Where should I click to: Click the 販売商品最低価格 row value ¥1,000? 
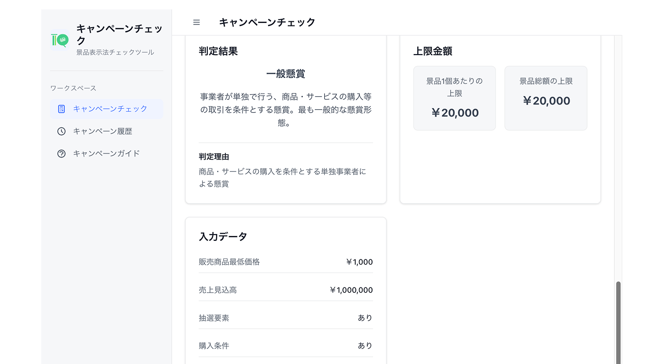click(x=359, y=262)
